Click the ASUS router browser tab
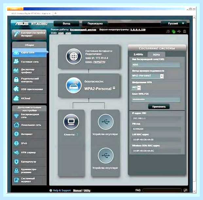 point(31,13)
